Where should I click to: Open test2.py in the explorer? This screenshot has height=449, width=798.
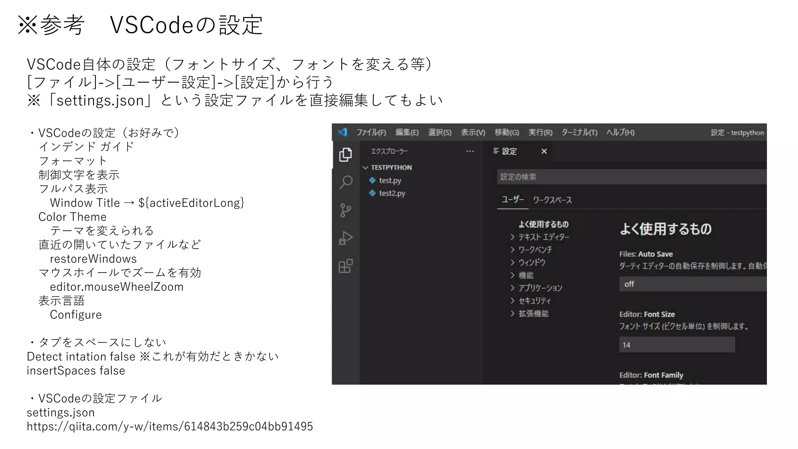[x=392, y=193]
